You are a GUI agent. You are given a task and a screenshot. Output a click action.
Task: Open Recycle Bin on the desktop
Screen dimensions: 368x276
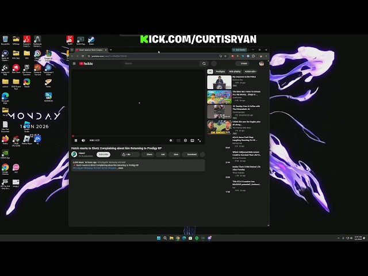5,40
